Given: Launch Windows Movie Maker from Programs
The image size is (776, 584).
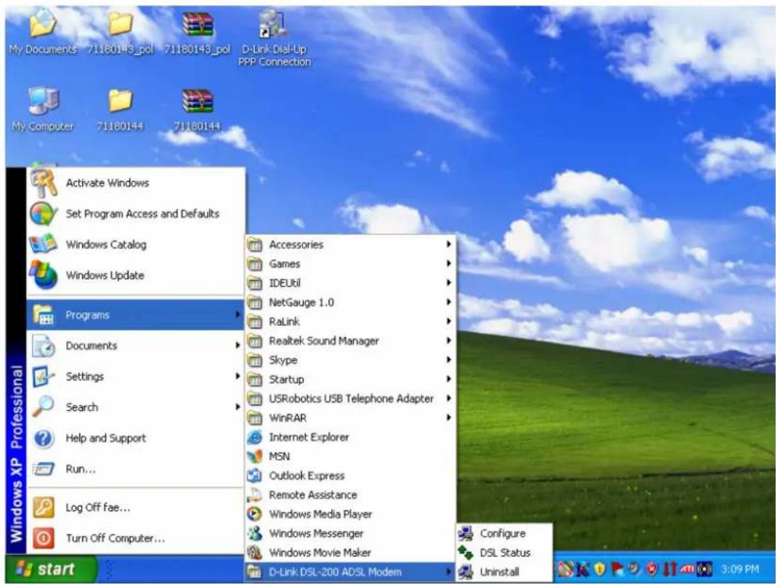Looking at the screenshot, I should point(350,552).
